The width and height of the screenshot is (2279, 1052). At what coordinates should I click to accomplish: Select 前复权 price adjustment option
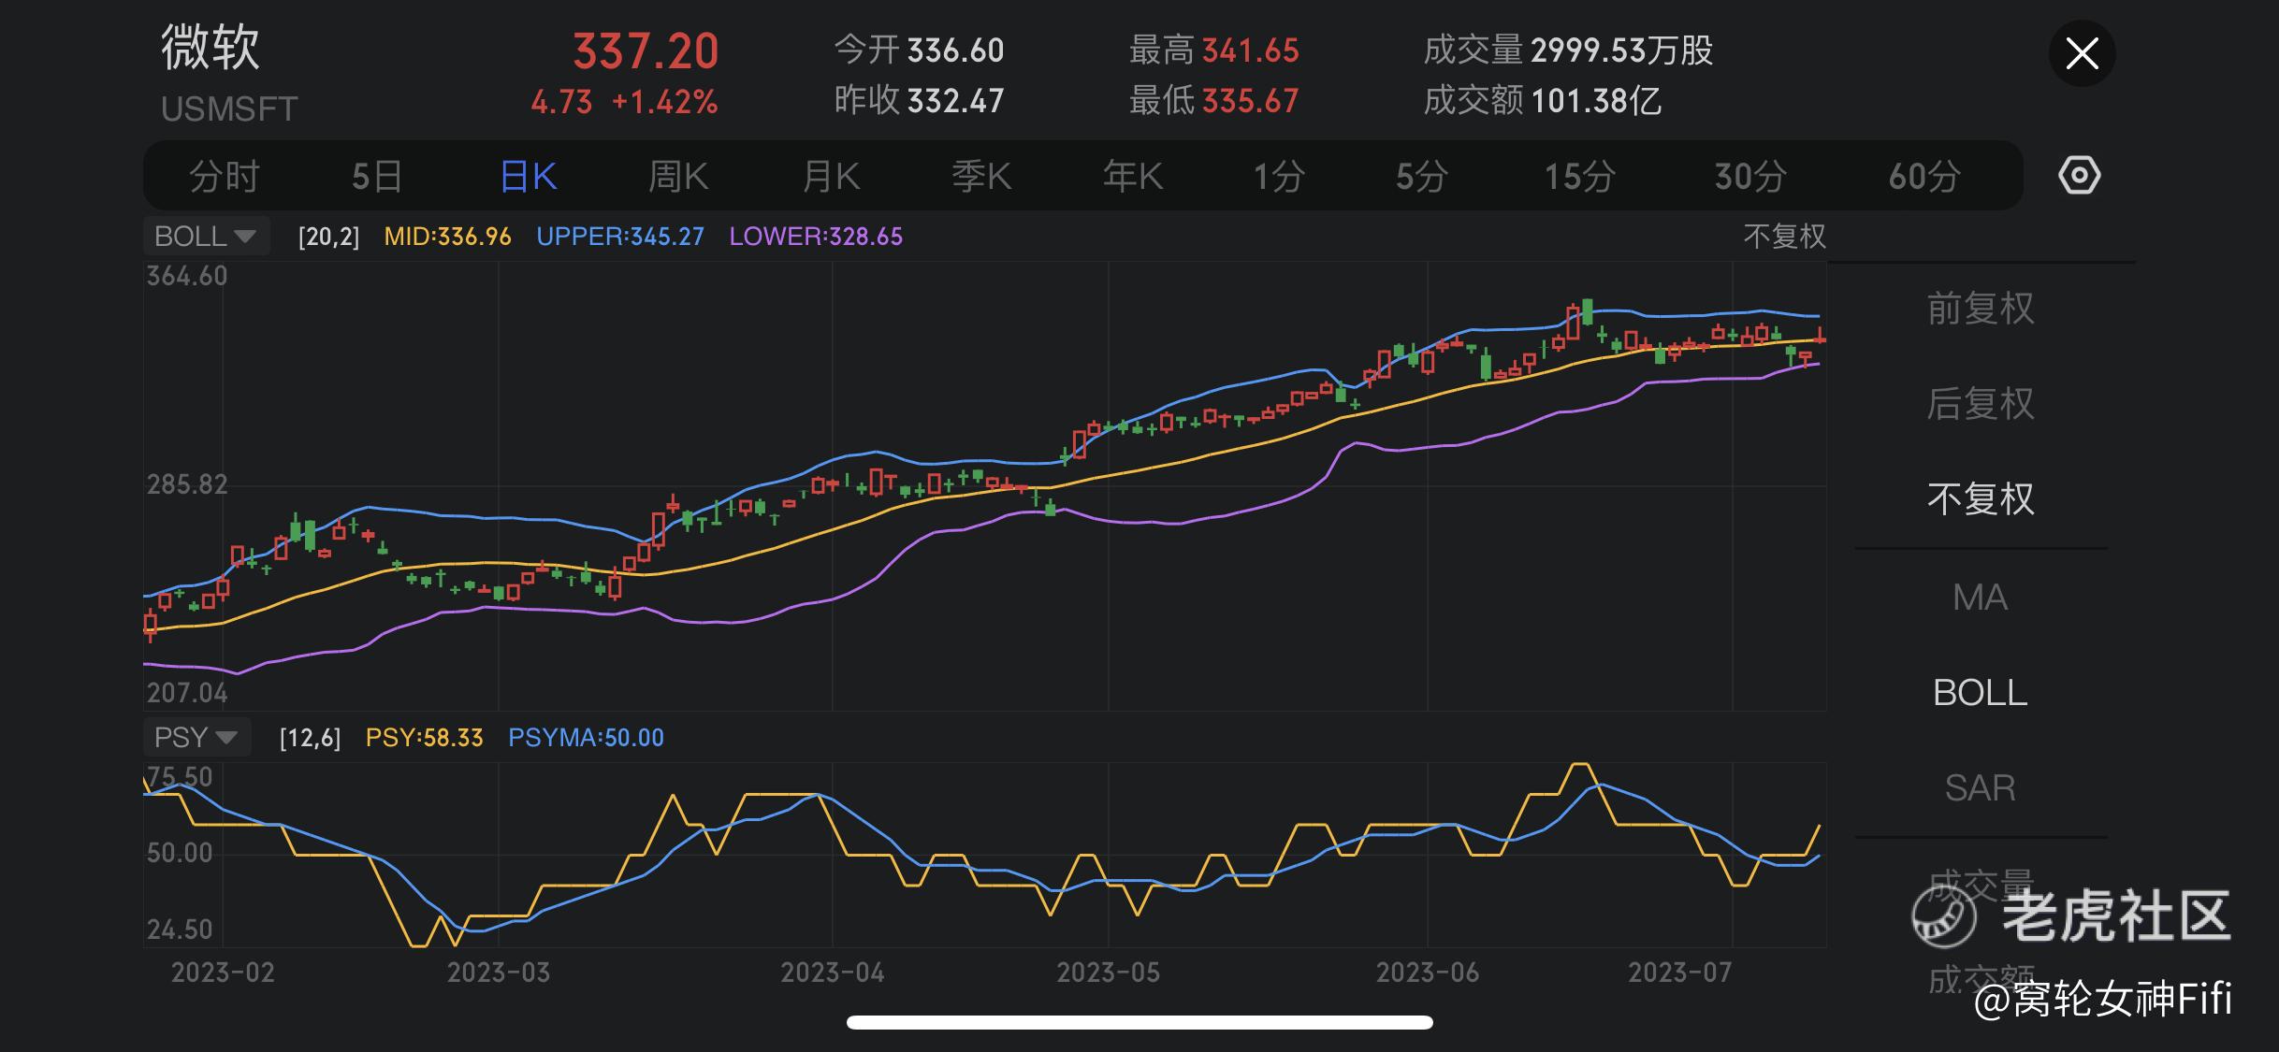point(1980,309)
